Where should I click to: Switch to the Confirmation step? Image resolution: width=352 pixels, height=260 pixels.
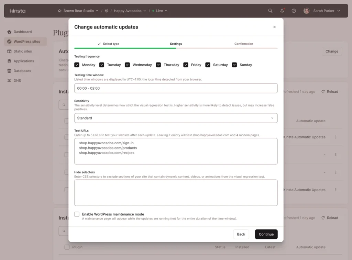click(x=244, y=44)
